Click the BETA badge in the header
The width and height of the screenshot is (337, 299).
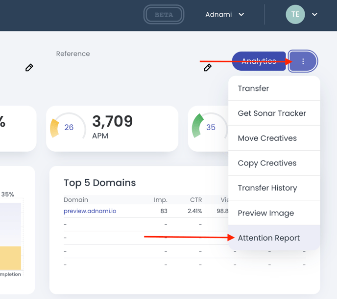[164, 14]
